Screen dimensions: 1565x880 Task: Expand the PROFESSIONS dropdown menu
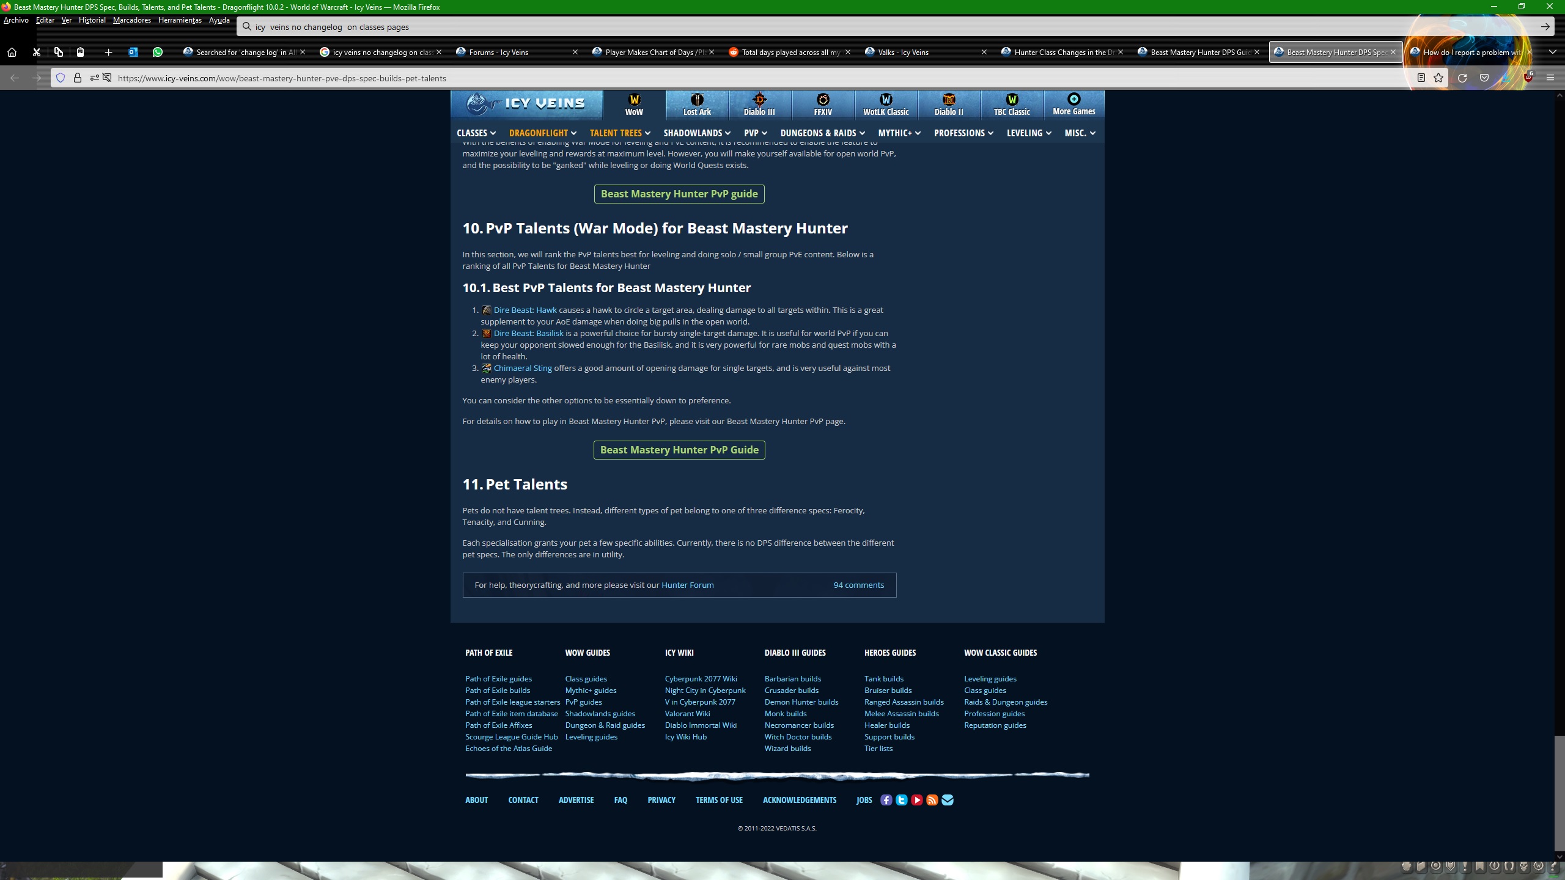click(964, 133)
